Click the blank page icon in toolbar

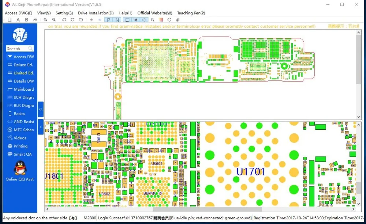(10, 20)
